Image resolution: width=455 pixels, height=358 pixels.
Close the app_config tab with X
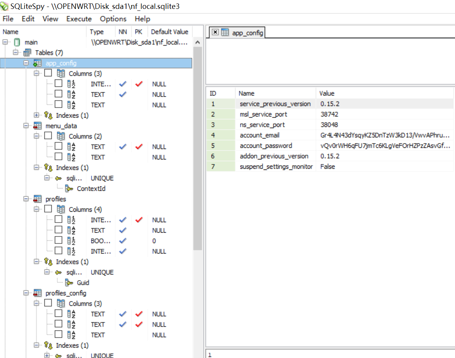point(215,32)
